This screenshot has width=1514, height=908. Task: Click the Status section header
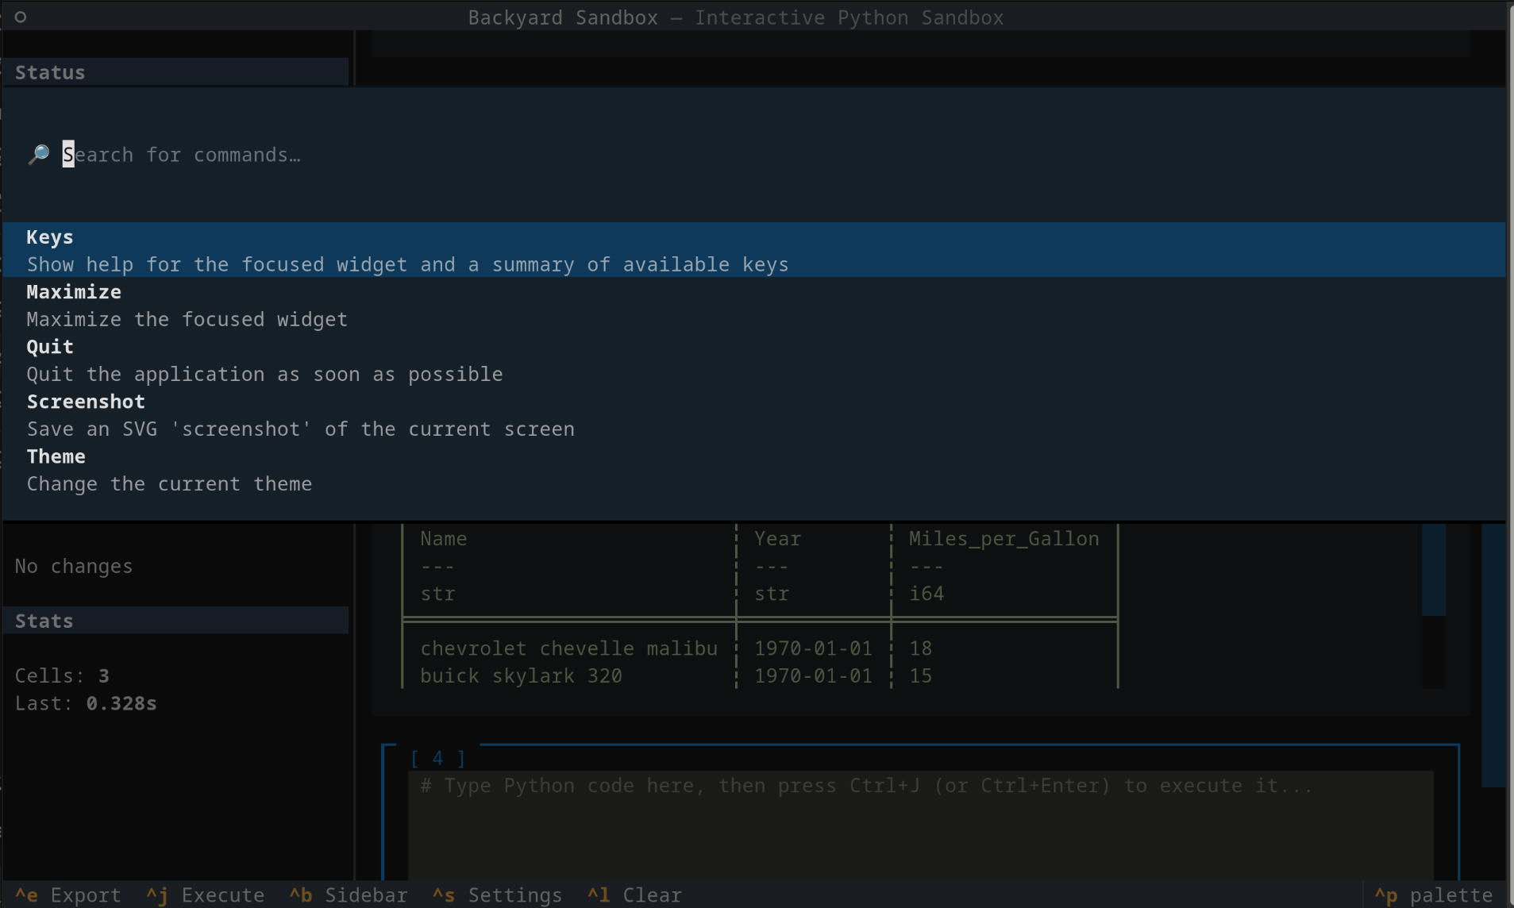[175, 72]
